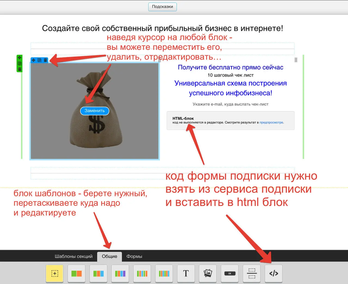Select the HTML-блок placeholder

(x=231, y=120)
